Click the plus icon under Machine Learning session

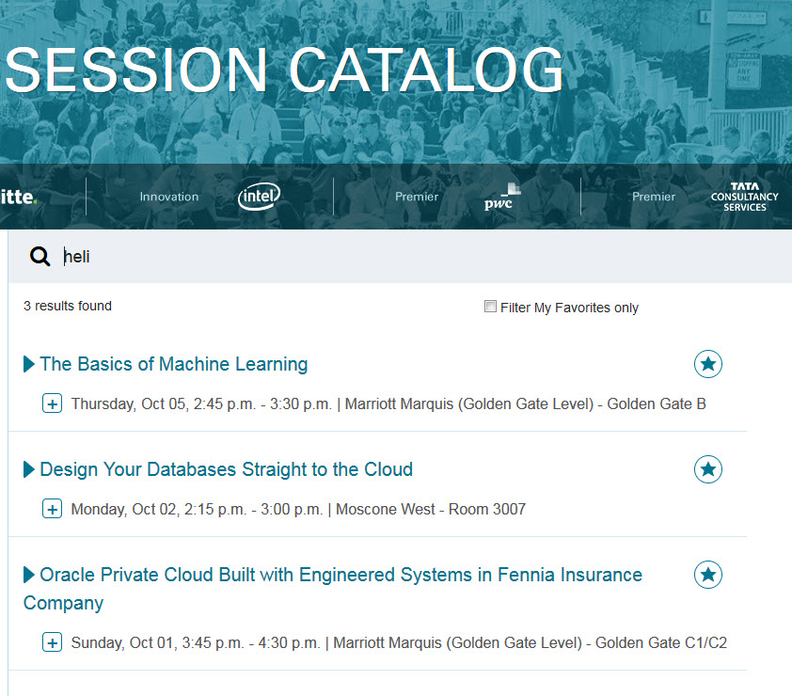coord(53,403)
